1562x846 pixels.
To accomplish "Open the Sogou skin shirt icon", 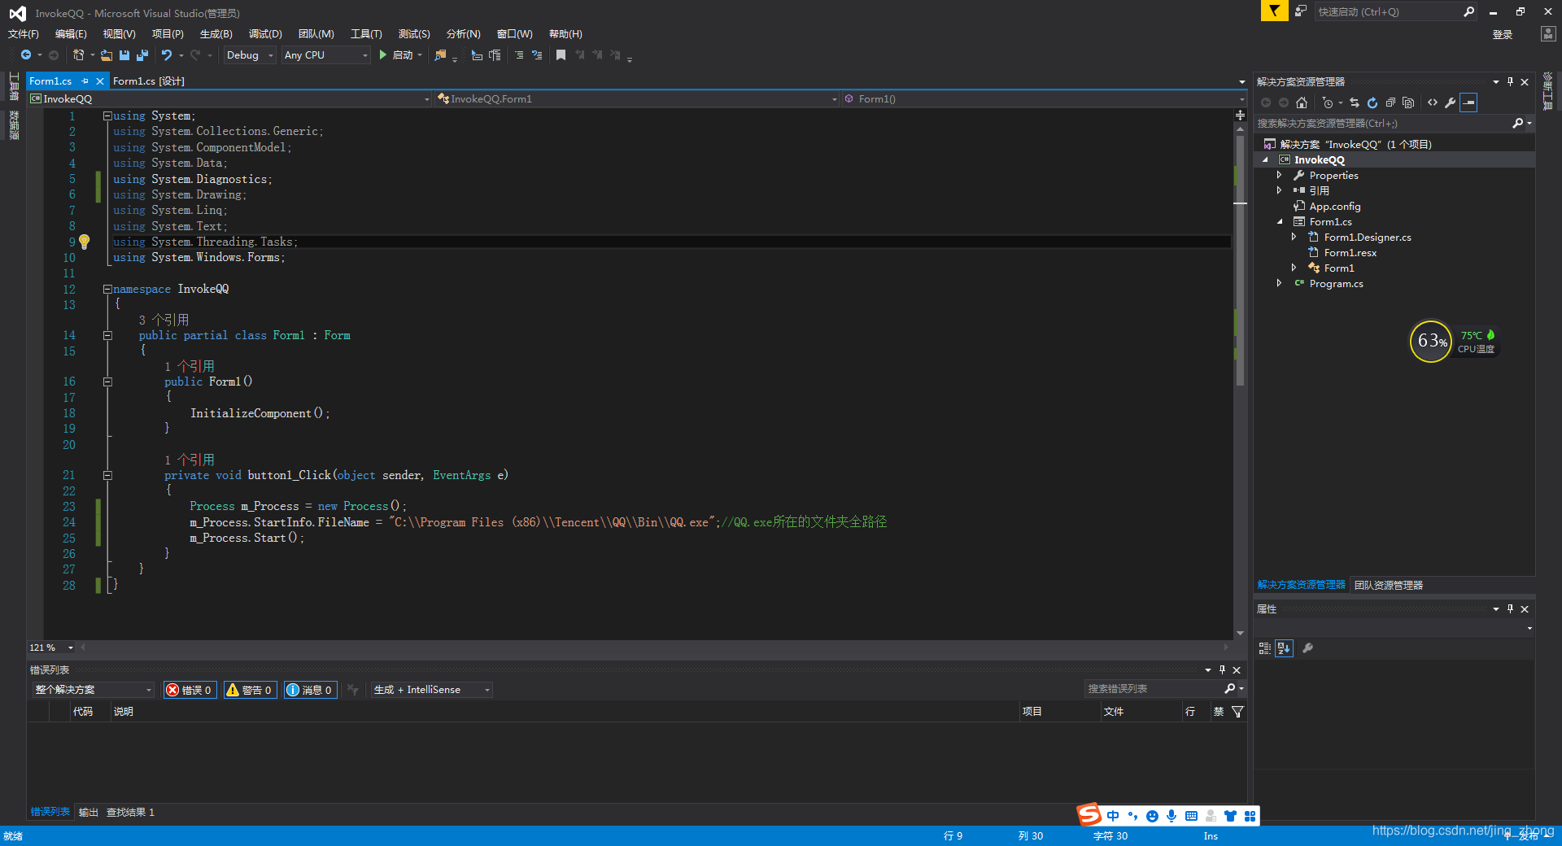I will tap(1230, 816).
